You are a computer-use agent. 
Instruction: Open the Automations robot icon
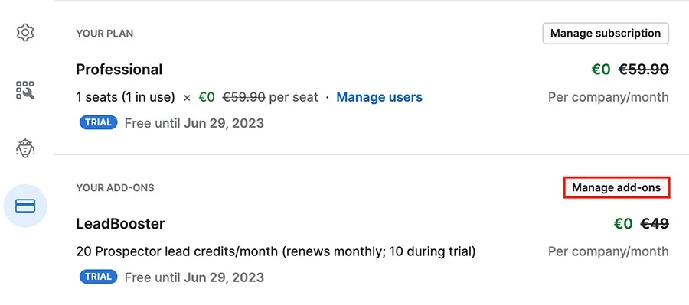[x=25, y=148]
